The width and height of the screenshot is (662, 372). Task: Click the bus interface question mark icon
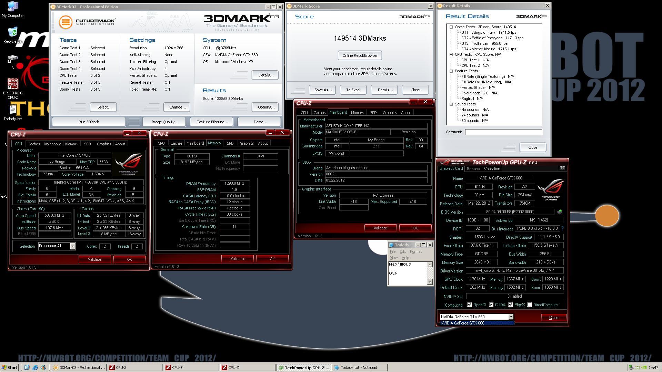[562, 228]
